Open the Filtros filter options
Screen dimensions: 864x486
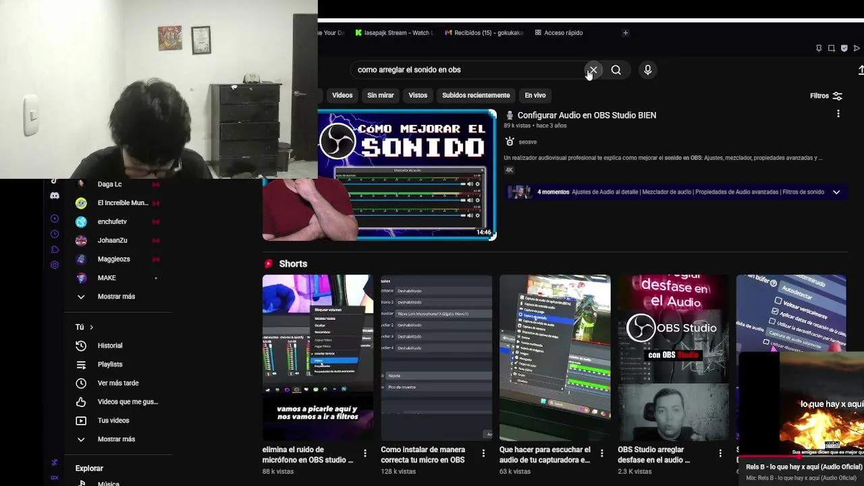coord(826,96)
